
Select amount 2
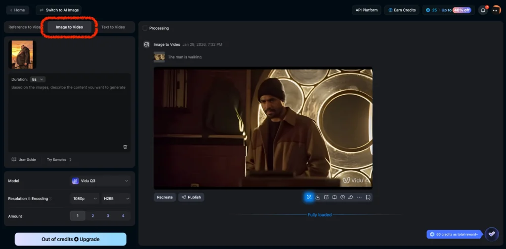(x=92, y=216)
